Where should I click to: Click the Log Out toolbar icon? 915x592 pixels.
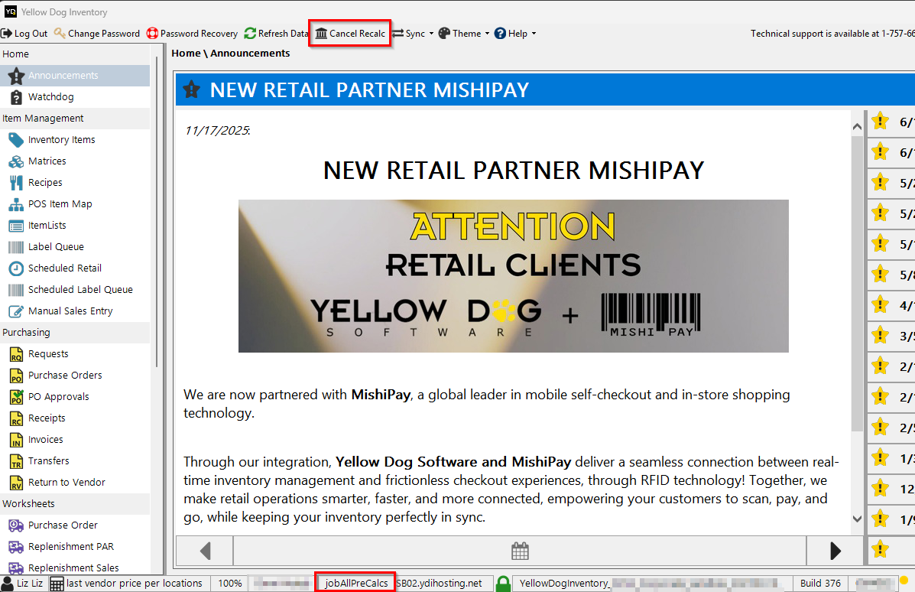click(6, 34)
